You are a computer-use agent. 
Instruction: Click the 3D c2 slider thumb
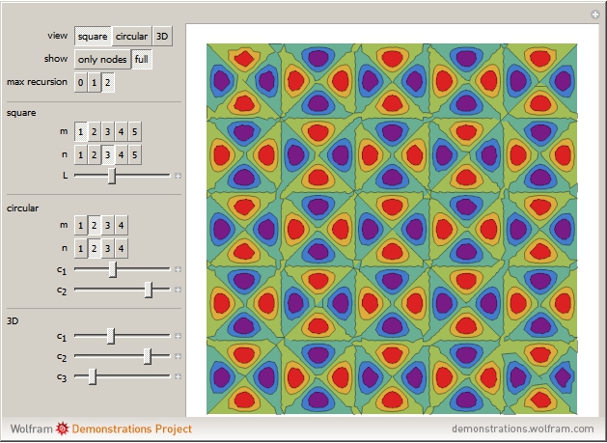[x=148, y=356]
